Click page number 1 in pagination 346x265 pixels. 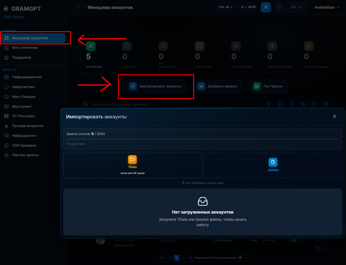pyautogui.click(x=177, y=258)
